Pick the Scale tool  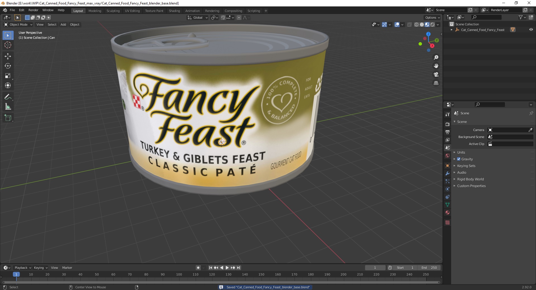click(x=8, y=76)
